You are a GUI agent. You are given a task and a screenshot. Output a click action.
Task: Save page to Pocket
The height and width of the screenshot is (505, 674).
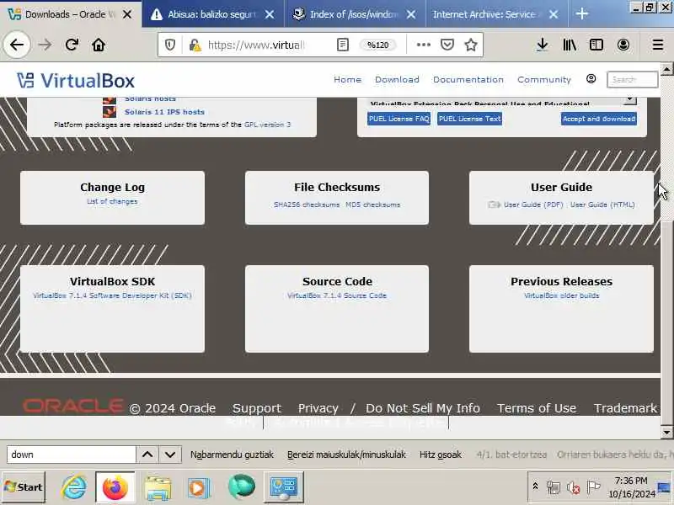(x=447, y=45)
